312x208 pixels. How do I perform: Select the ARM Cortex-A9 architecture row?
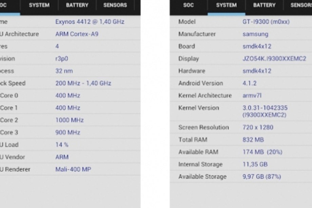pyautogui.click(x=70, y=34)
